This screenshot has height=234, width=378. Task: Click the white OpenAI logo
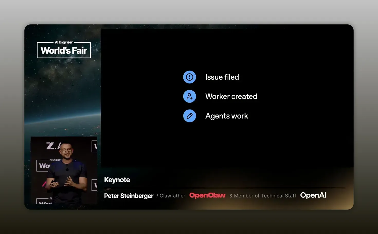coord(313,195)
